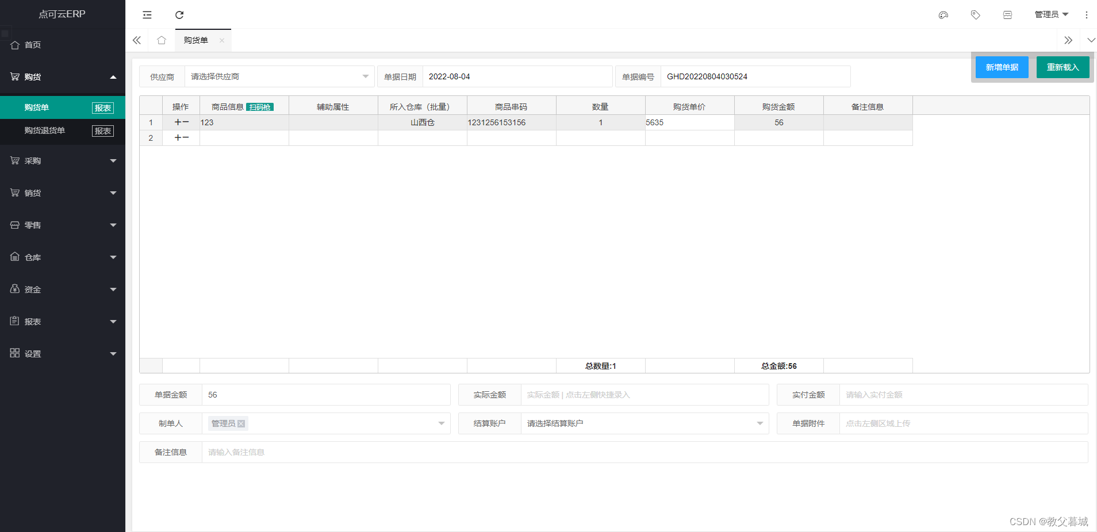Open the 请选择供应商 supplier dropdown

coord(279,76)
